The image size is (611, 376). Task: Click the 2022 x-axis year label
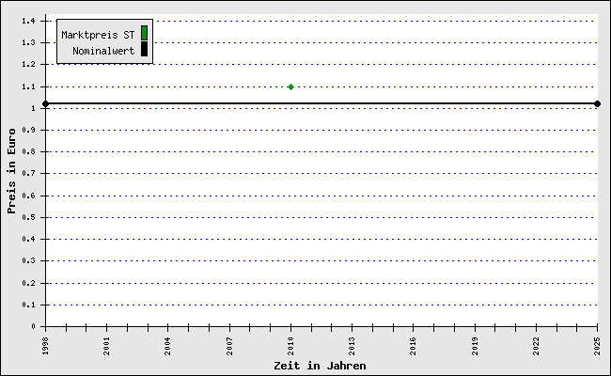point(537,346)
